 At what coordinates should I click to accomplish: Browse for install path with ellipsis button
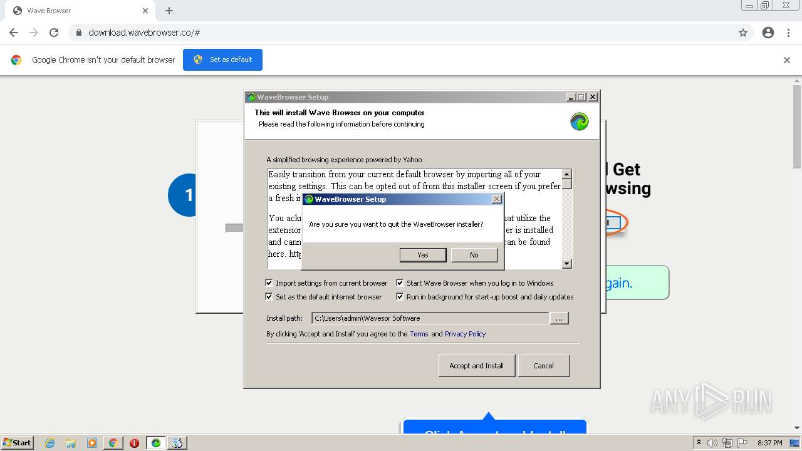559,318
